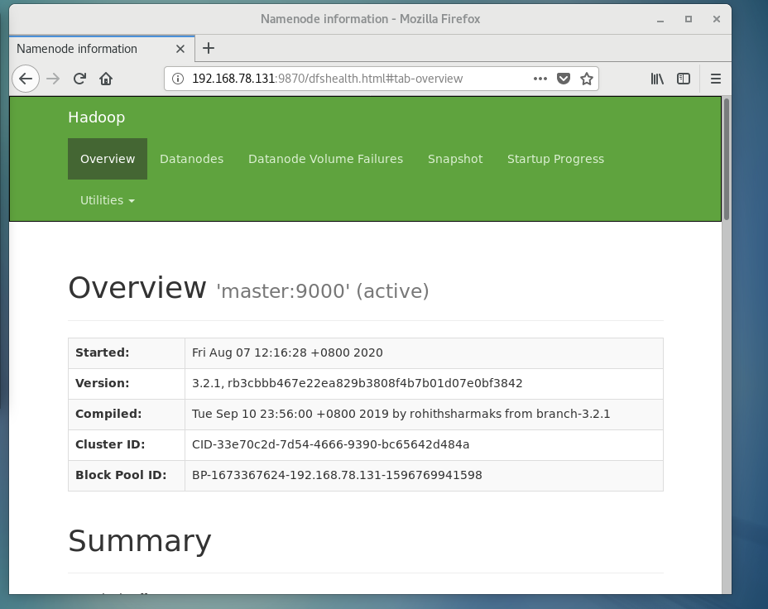Expand the three-line application menu
This screenshot has height=609, width=768.
(x=714, y=79)
